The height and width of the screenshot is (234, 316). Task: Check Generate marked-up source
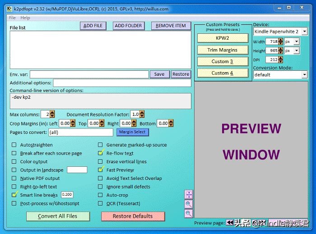[100, 145]
